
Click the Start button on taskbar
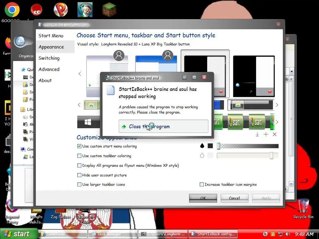[19, 234]
